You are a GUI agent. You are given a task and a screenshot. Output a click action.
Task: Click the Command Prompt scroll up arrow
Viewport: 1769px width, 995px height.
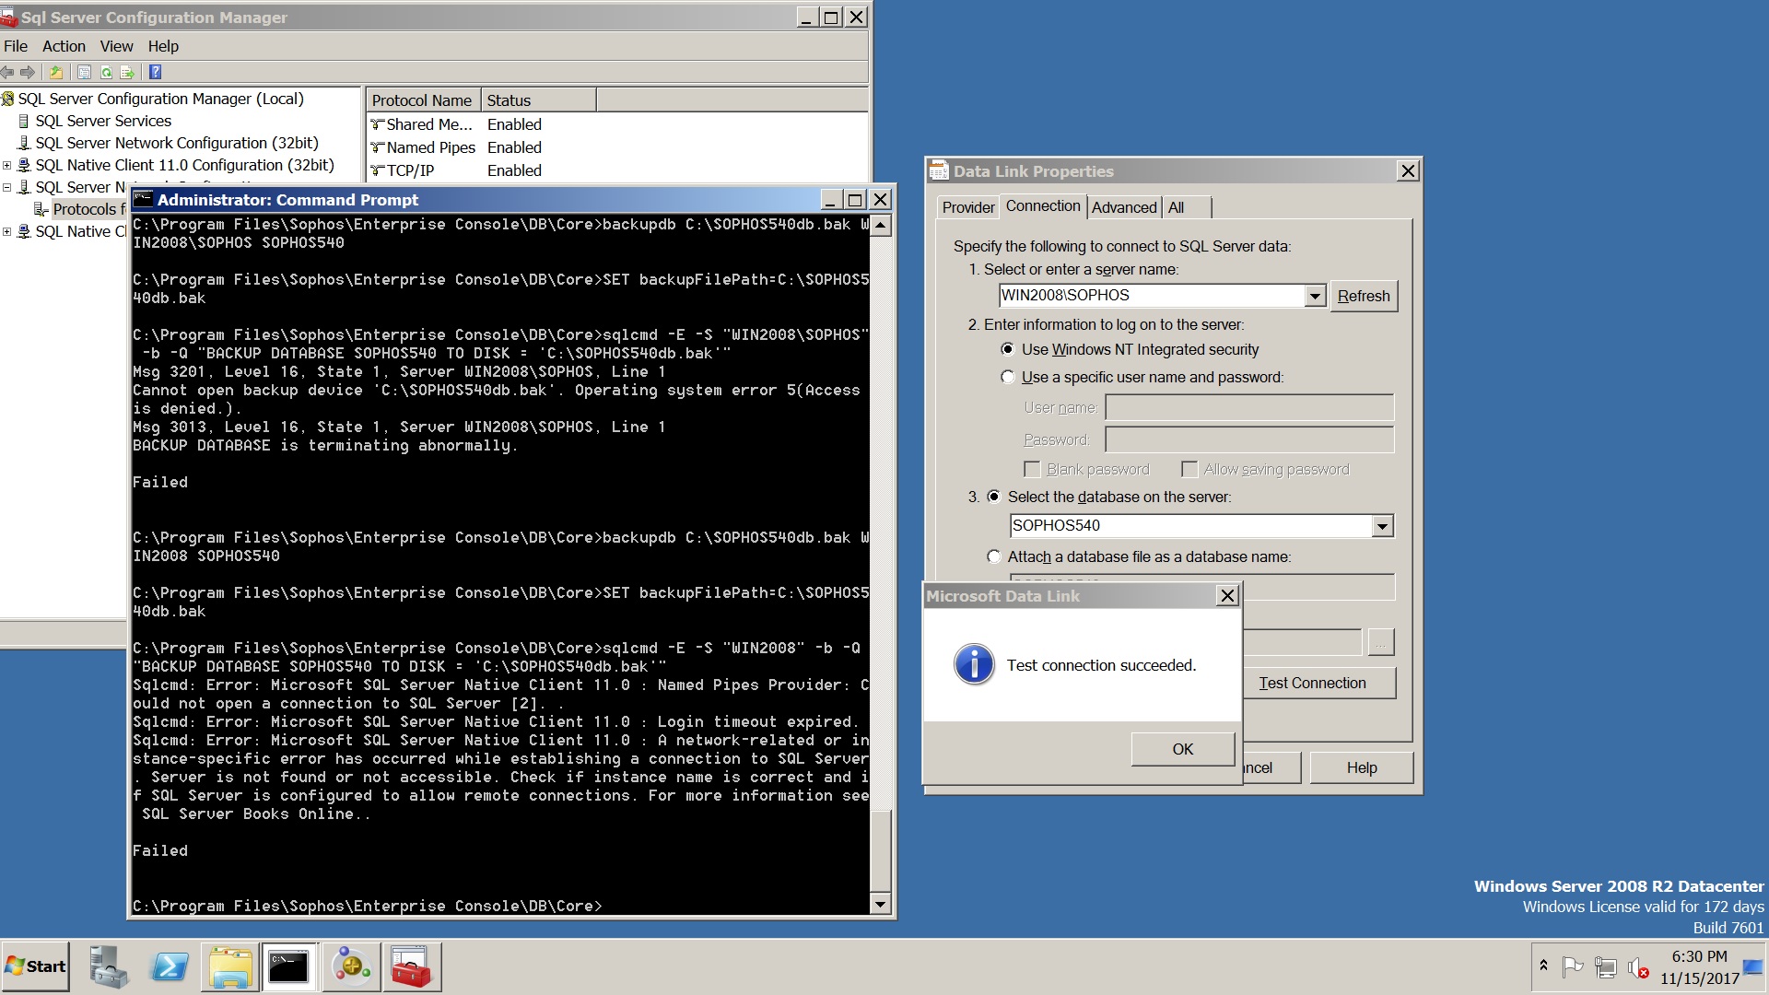[880, 225]
